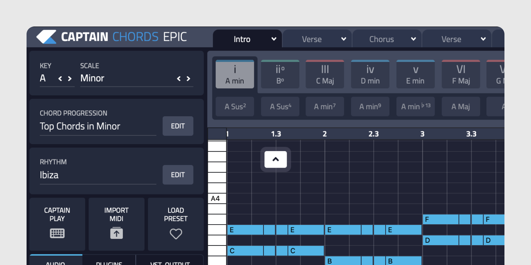This screenshot has height=265, width=531.
Task: Jump to timeline marker 3.3
Action: point(471,134)
